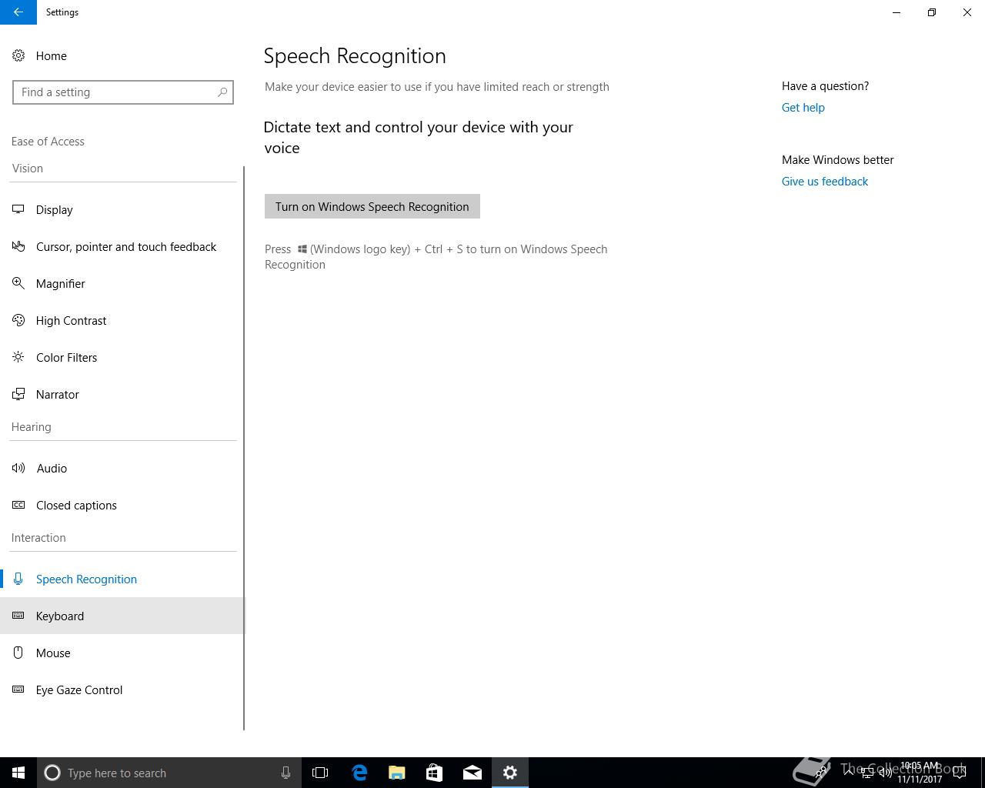Click the sidebar vertical scrollbar
985x788 pixels.
coord(244,448)
